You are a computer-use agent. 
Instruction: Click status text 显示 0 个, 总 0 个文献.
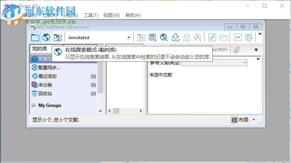tap(55, 120)
